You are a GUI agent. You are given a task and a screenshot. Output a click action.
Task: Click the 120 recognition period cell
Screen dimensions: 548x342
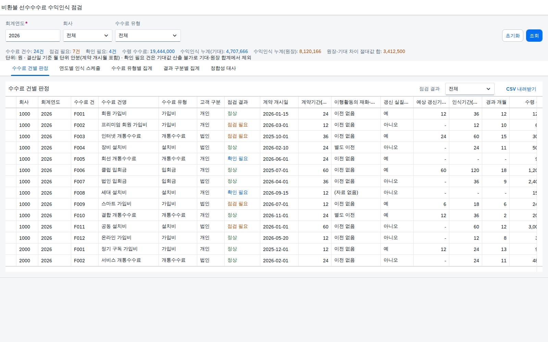tap(465, 170)
